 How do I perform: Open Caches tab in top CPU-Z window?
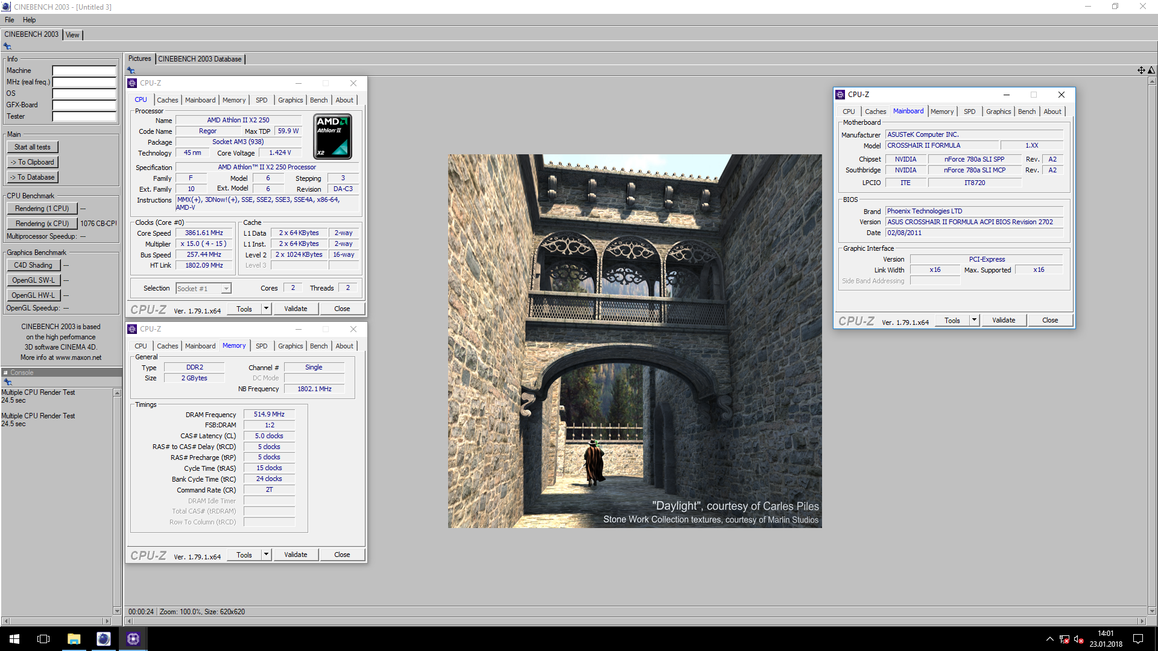[167, 100]
